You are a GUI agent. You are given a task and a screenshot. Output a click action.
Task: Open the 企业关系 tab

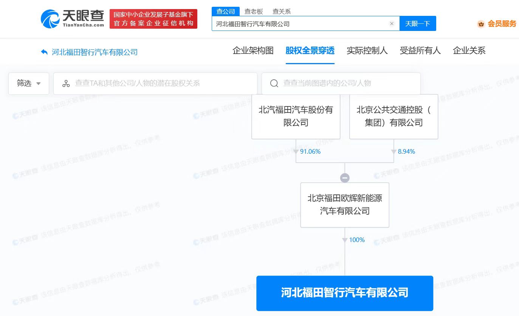coord(469,51)
